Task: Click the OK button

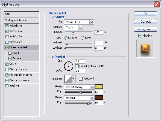Action: (145, 14)
